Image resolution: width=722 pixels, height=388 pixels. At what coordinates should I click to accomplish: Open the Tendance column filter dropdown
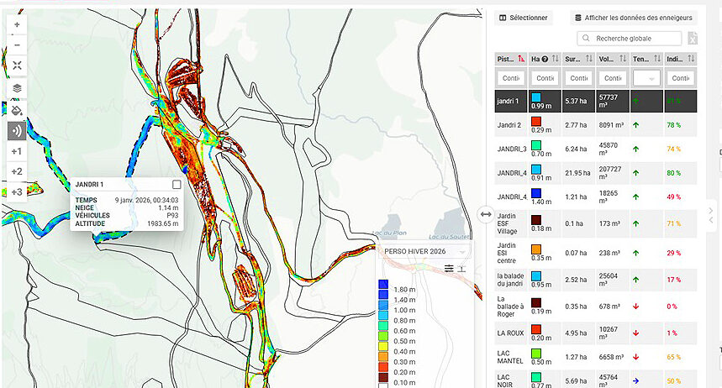646,78
